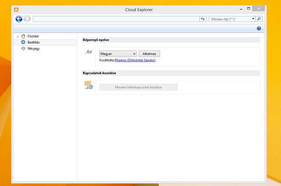The height and width of the screenshot is (186, 281).
Task: Minimize the Cloud Explorer window
Action: pyautogui.click(x=241, y=9)
